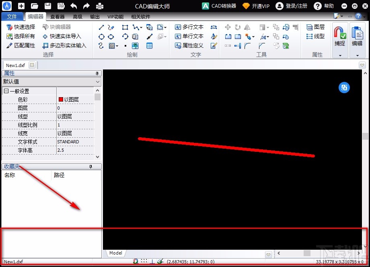Select the Model layout tab
Screen dimensions: 370x267
[x=115, y=253]
